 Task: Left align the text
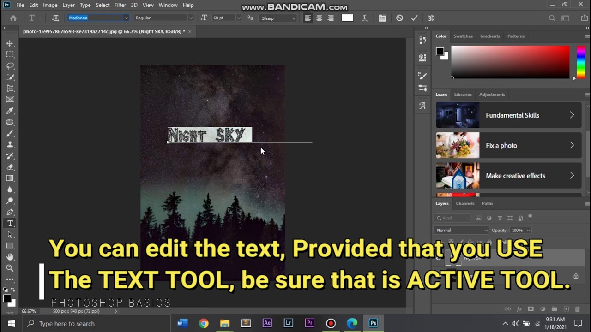tap(308, 18)
